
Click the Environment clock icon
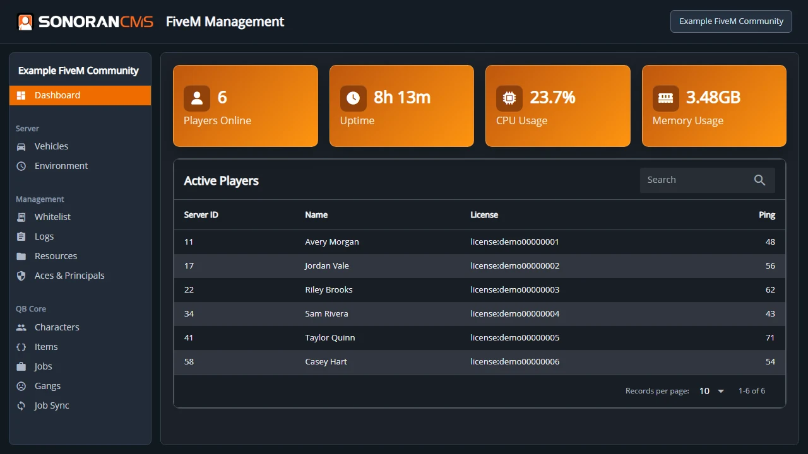pos(21,166)
